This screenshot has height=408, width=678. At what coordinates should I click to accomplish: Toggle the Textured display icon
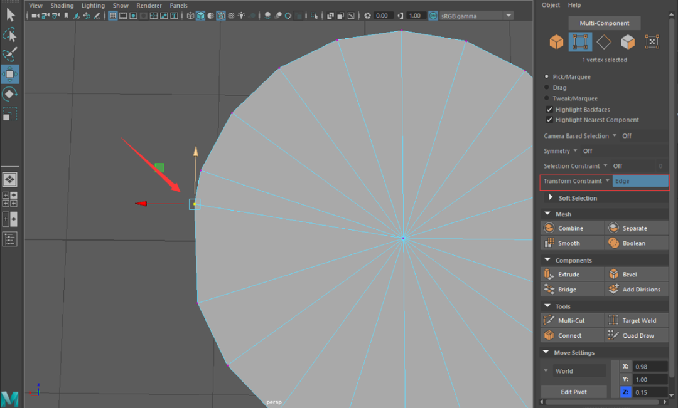231,16
